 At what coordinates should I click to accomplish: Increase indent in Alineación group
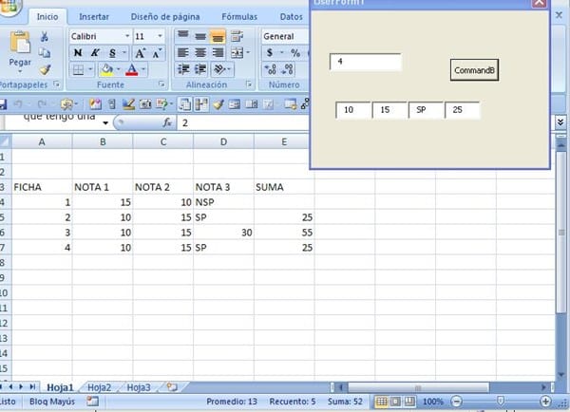[201, 69]
